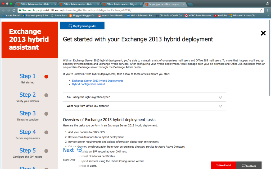Open the Outlook Mail bookmark
This screenshot has width=271, height=169.
point(140,16)
